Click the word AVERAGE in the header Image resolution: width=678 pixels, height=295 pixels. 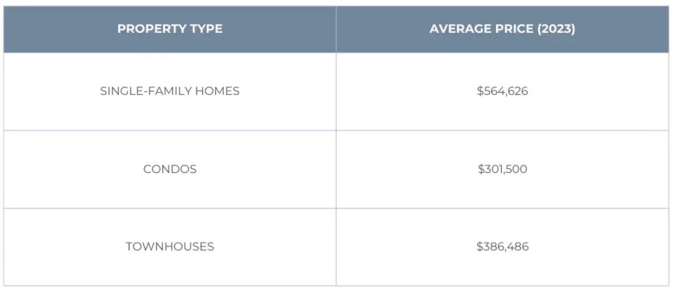(x=458, y=29)
